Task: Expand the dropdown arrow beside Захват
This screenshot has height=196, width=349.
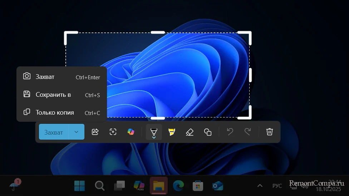Action: [76, 132]
